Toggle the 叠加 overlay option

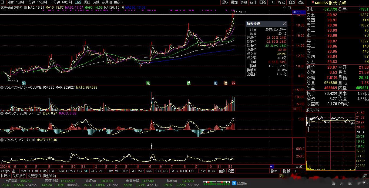coord(234,2)
